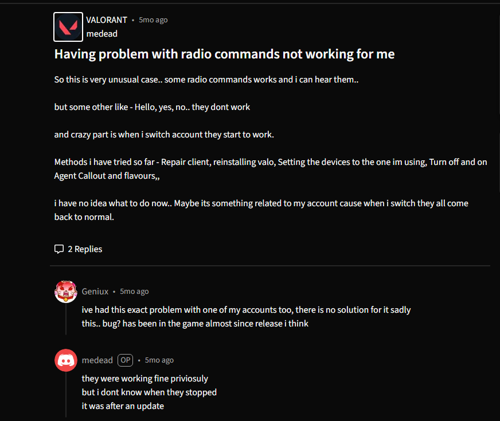Click Geniux's comment text about no solution
This screenshot has width=500, height=421.
[x=246, y=310]
